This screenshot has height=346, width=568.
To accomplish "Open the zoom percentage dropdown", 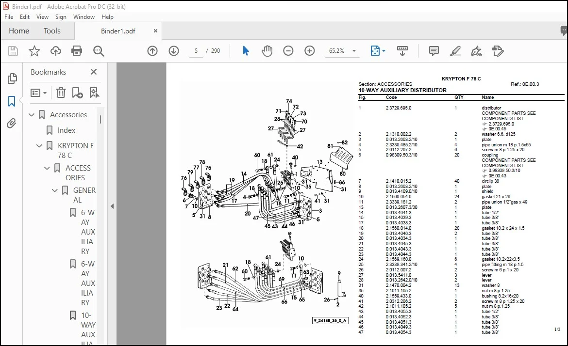I will [354, 51].
